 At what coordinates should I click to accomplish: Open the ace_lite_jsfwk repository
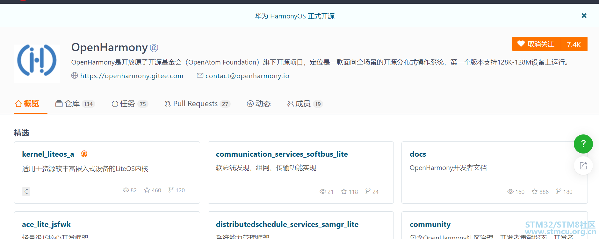(46, 224)
